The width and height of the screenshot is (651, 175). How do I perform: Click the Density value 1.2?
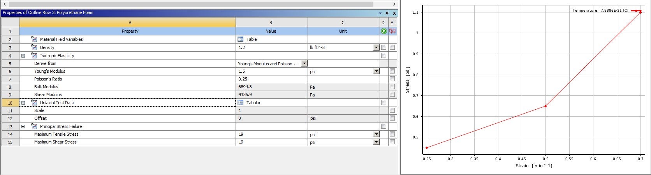(242, 47)
